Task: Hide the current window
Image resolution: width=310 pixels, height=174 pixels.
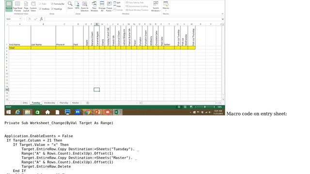Action: pyautogui.click(x=117, y=6)
